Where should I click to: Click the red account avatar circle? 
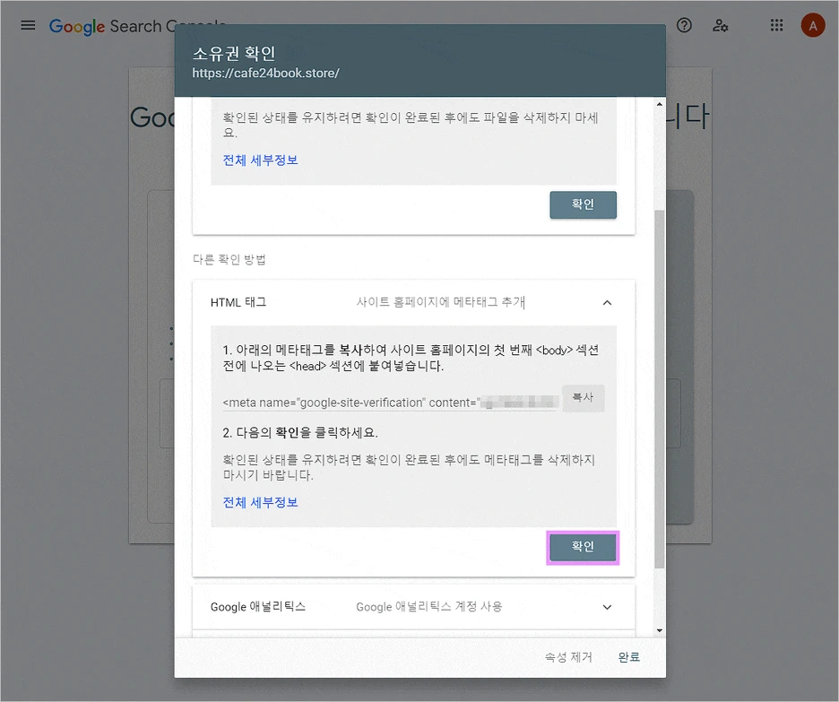tap(813, 25)
